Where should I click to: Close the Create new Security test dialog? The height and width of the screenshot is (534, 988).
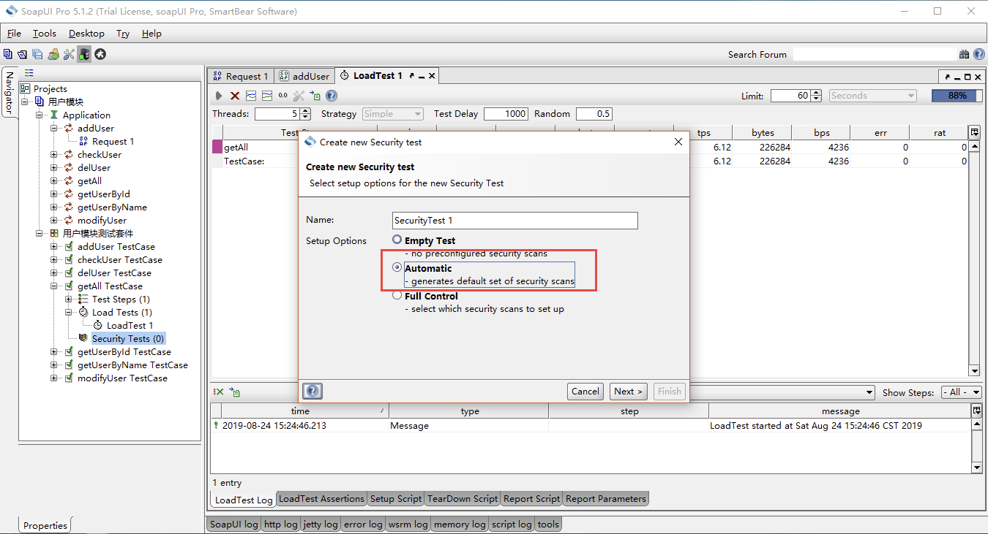click(678, 142)
